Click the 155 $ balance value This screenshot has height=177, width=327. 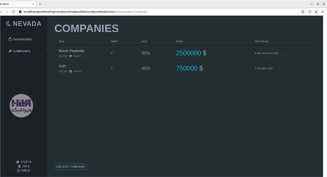[26, 166]
